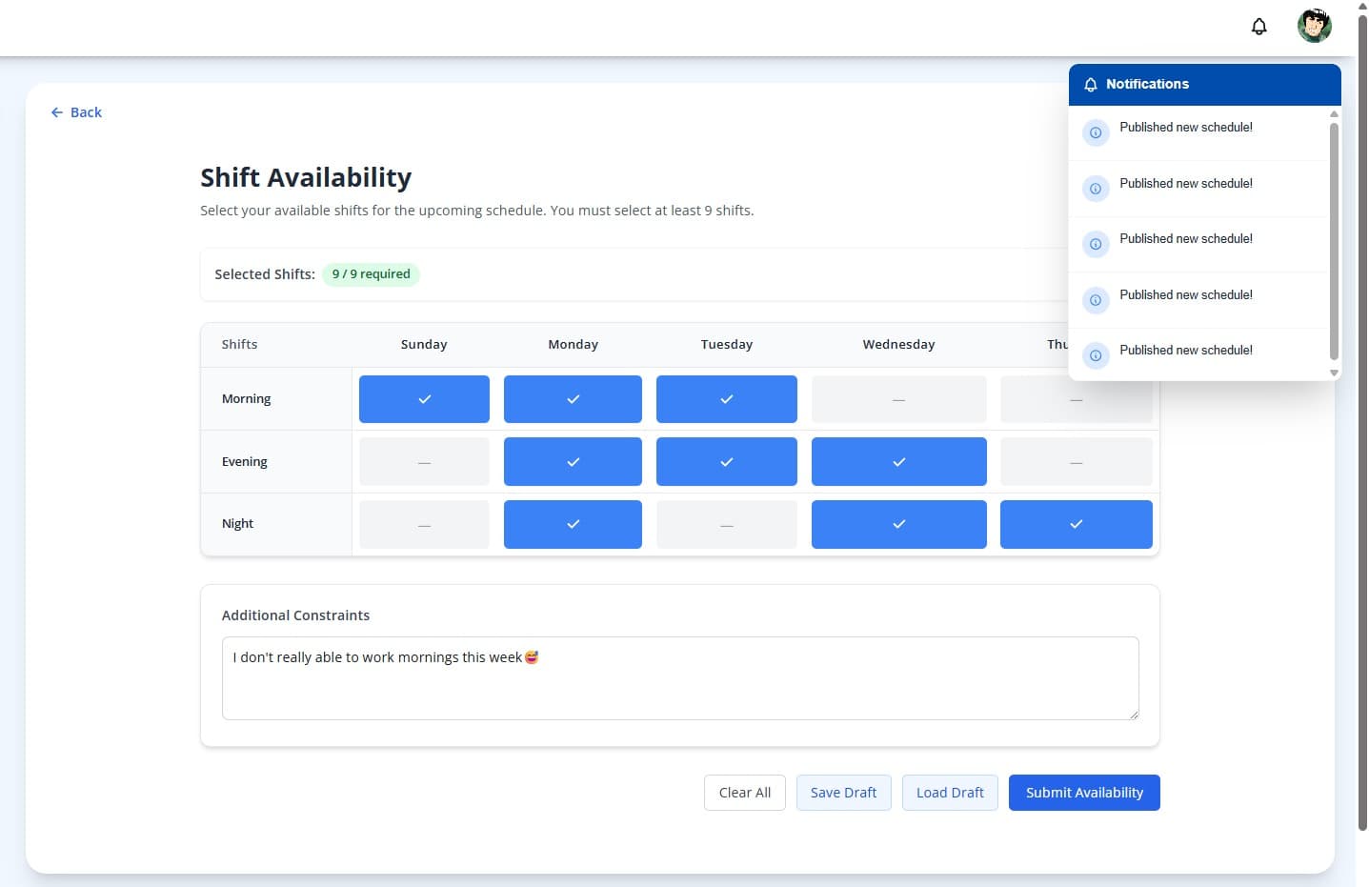Click the Night row label
This screenshot has width=1369, height=887.
[x=237, y=524]
